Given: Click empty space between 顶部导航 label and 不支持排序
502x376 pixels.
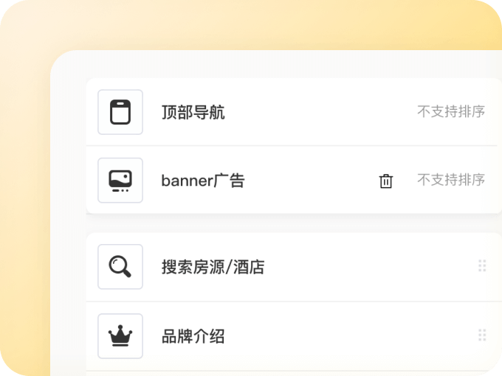Looking at the screenshot, I should (x=317, y=112).
